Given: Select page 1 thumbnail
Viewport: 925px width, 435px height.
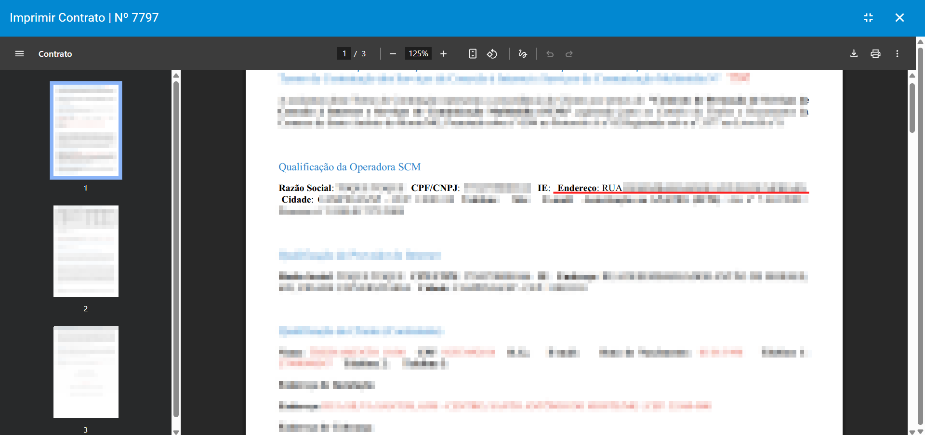Looking at the screenshot, I should click(x=86, y=130).
